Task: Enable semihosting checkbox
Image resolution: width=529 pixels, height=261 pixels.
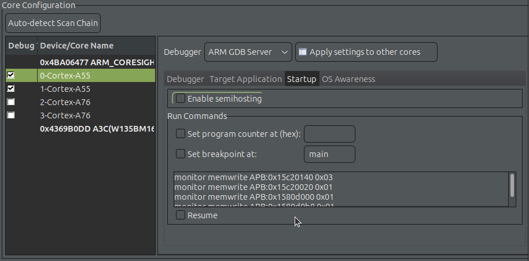Action: point(181,99)
